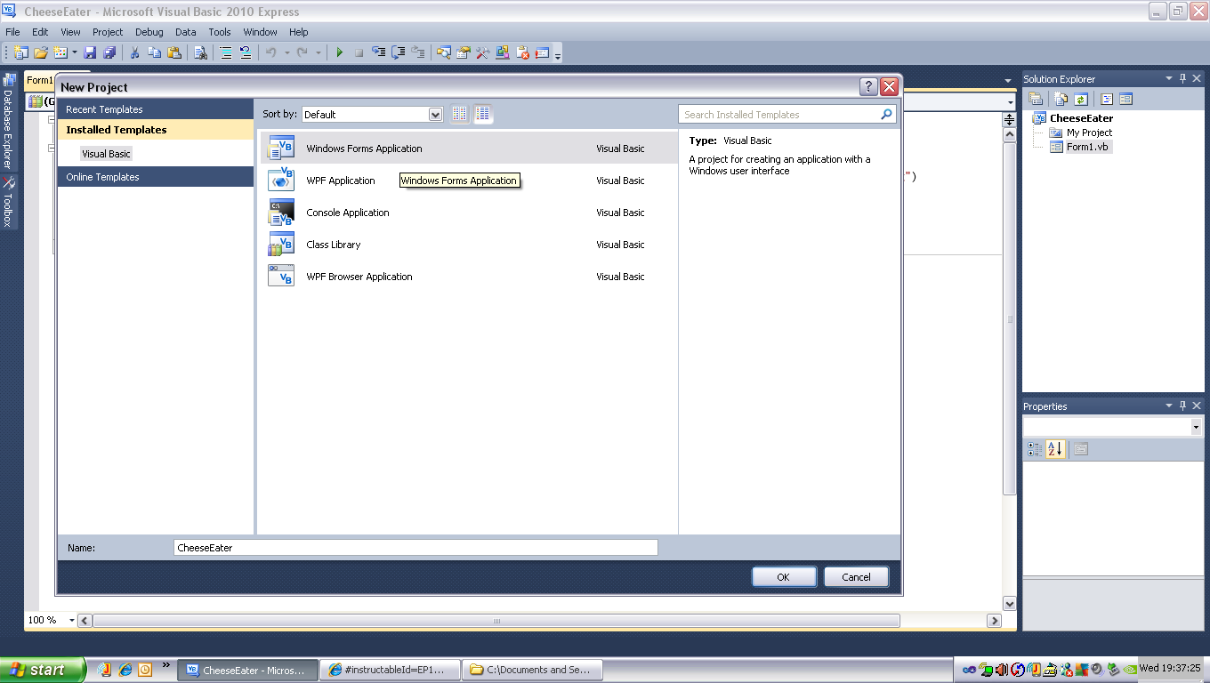Choose Windows Forms Application template

469,149
